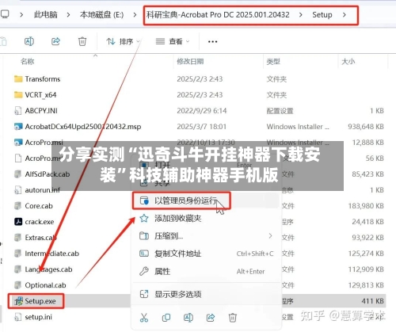Select the Languages.cab file icon

pyautogui.click(x=17, y=269)
